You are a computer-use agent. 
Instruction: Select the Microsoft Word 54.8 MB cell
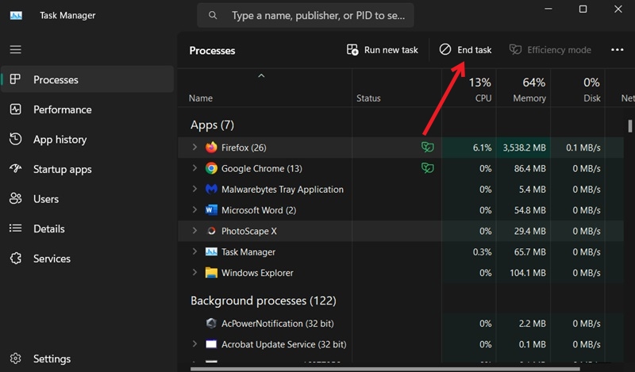pos(524,210)
